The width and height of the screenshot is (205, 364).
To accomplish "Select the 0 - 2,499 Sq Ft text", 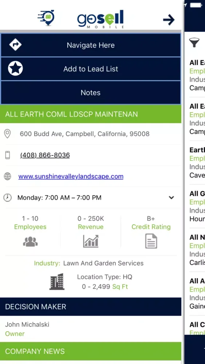I will point(105,287).
